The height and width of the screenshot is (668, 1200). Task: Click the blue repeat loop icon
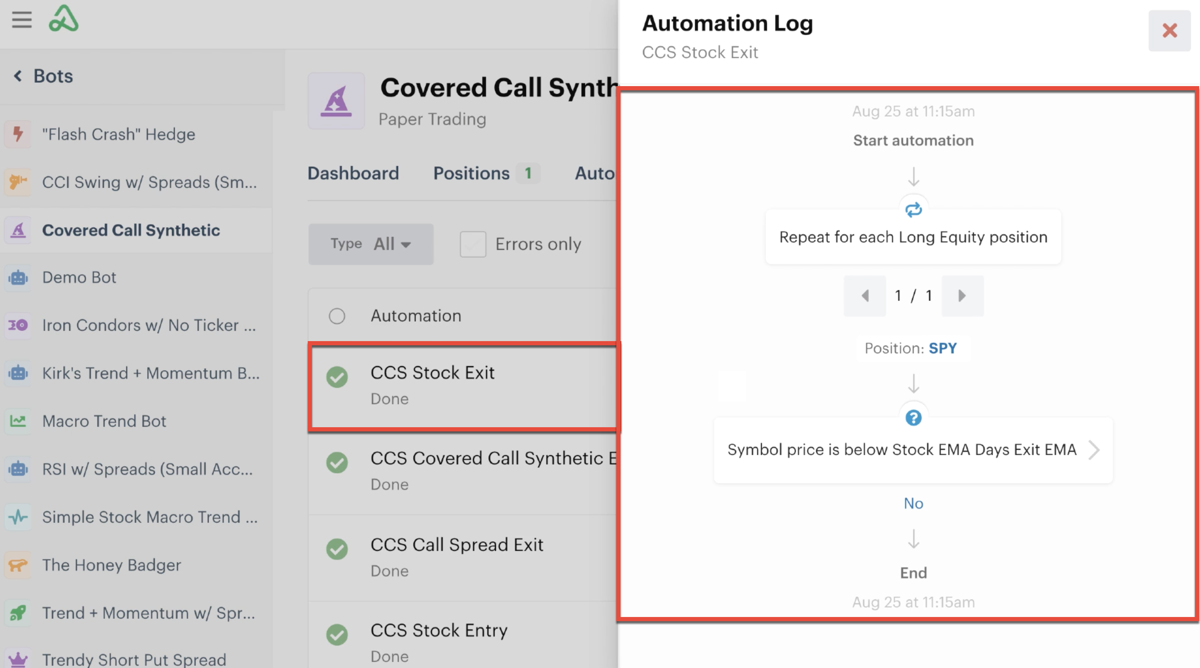point(913,209)
